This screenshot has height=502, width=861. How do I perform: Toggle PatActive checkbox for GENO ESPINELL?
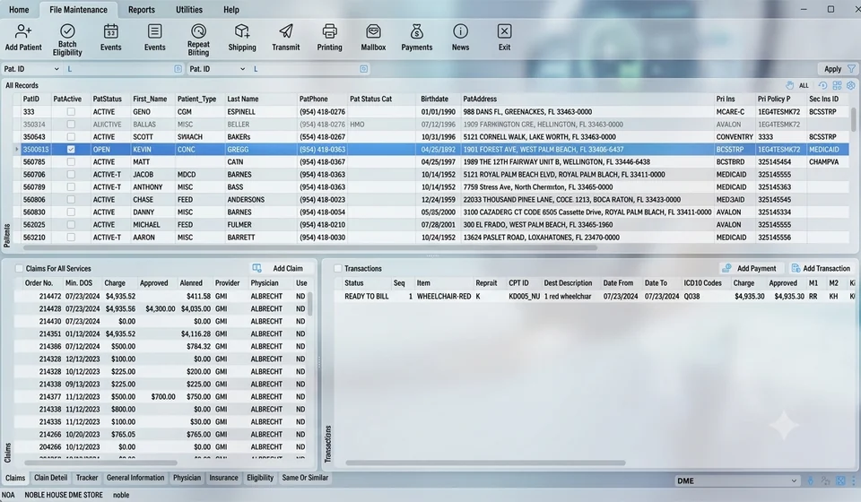tap(71, 111)
